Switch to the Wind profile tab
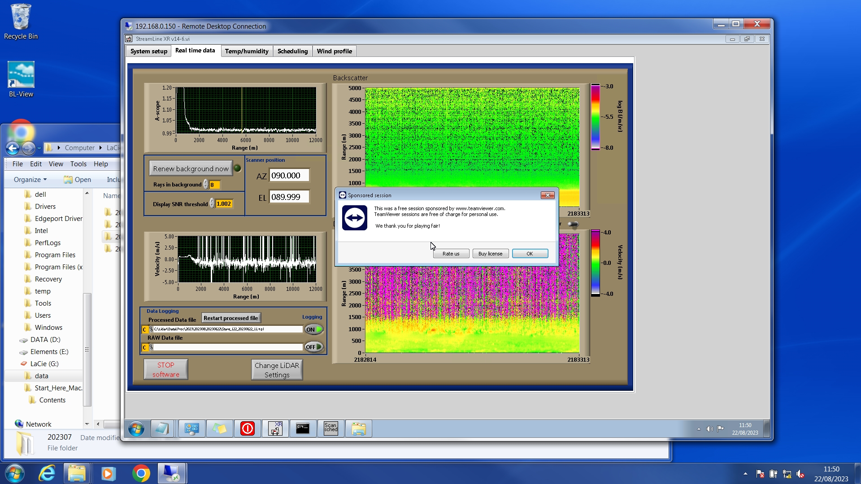The height and width of the screenshot is (484, 861). tap(334, 51)
